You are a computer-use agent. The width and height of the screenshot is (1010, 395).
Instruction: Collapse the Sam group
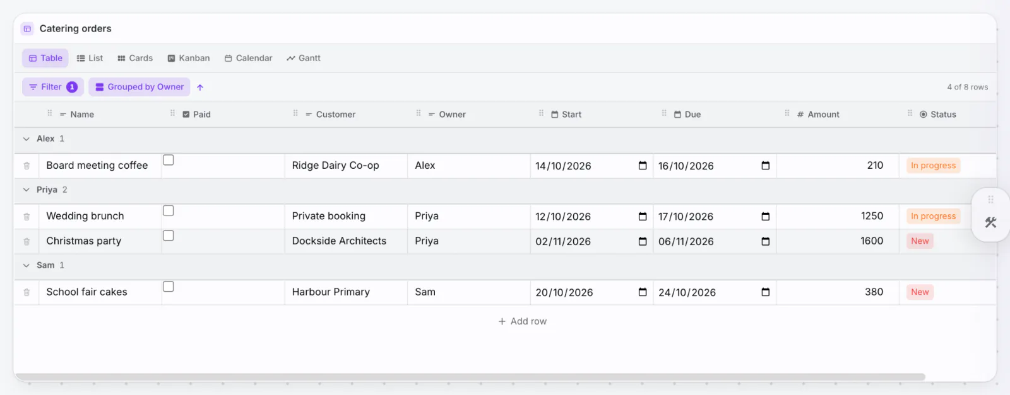pos(27,266)
